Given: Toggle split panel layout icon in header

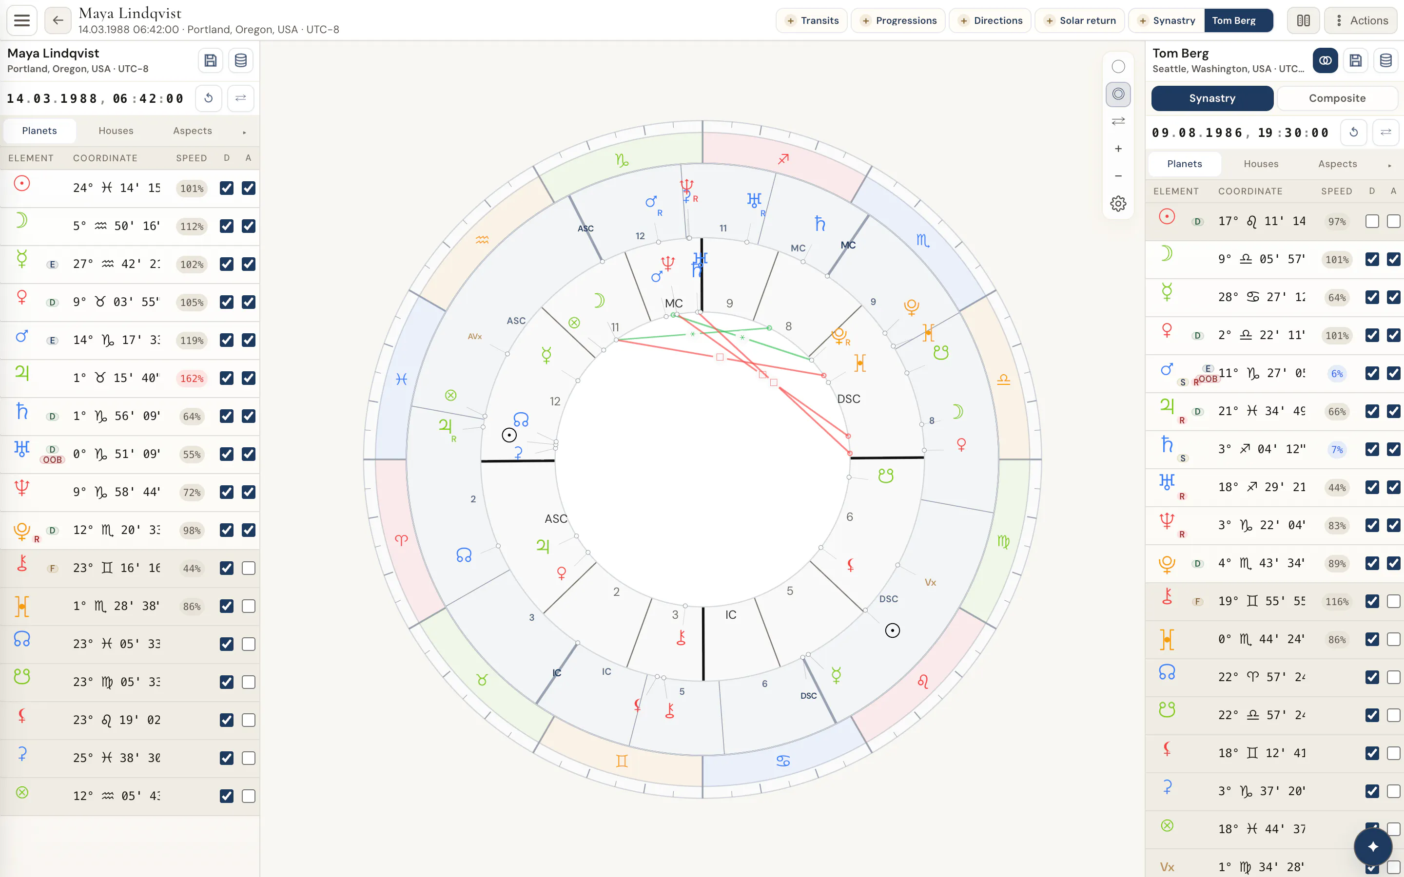Looking at the screenshot, I should (1303, 20).
